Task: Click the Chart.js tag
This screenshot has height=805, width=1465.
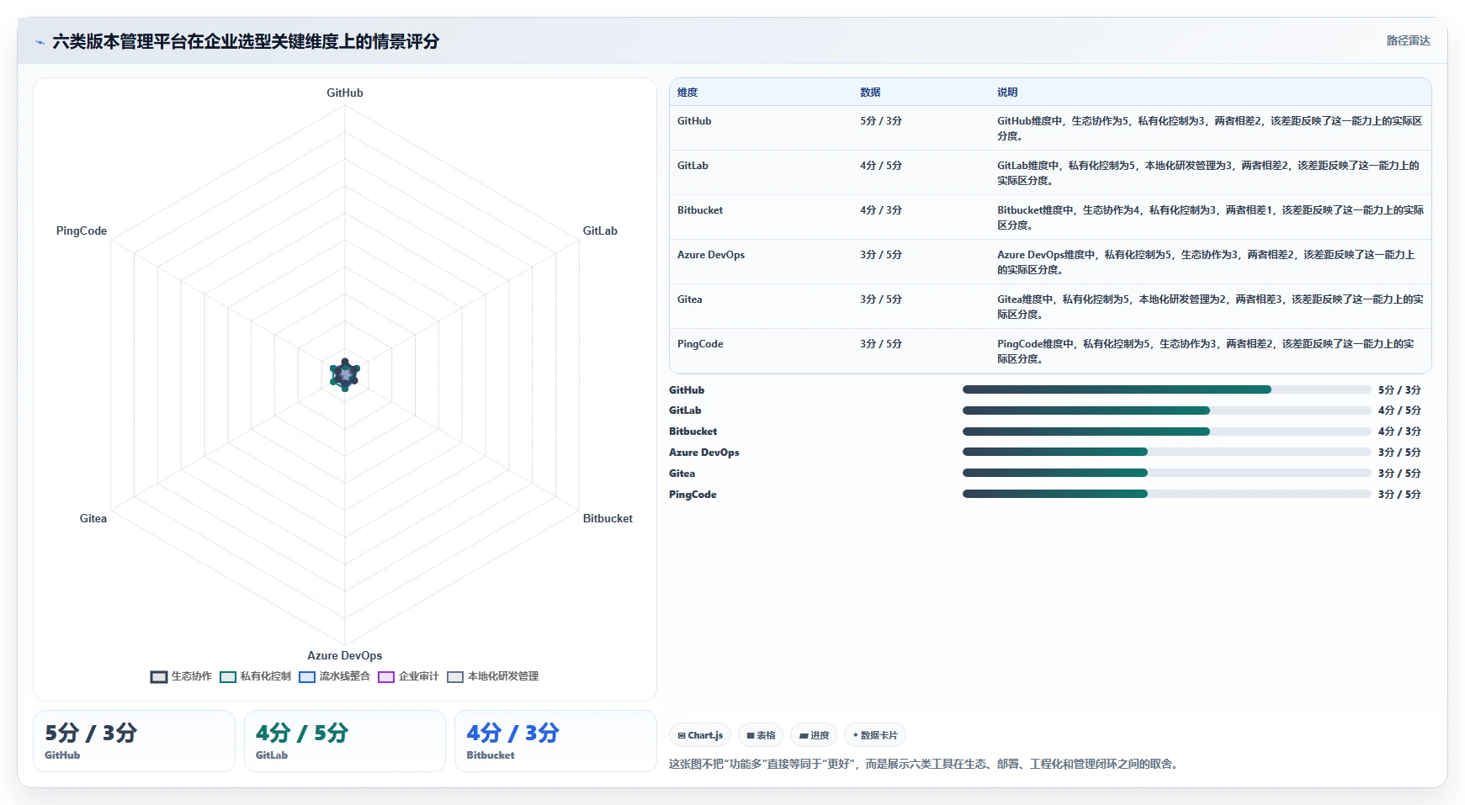Action: tap(700, 735)
